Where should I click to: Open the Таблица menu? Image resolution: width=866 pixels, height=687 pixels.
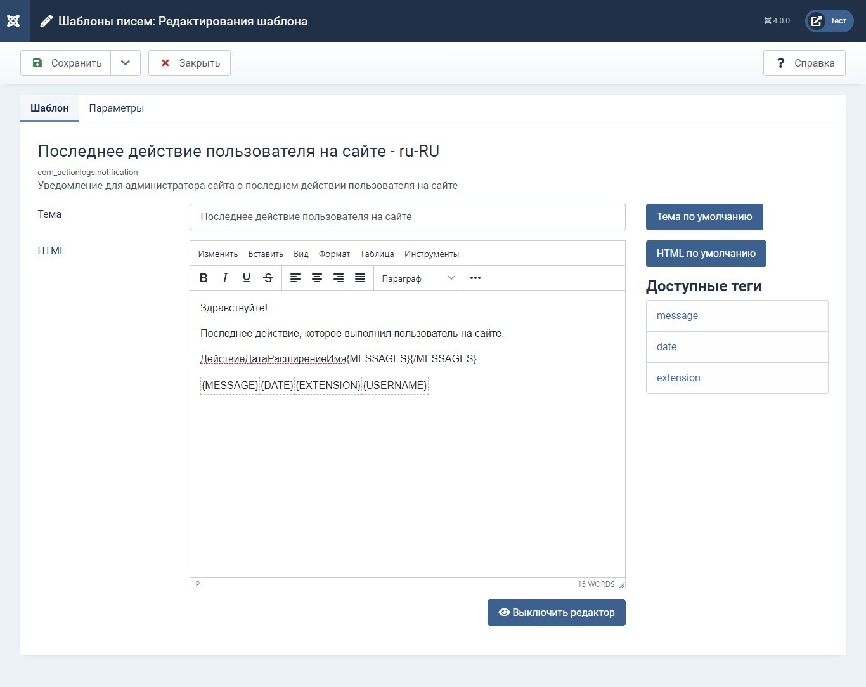(377, 254)
